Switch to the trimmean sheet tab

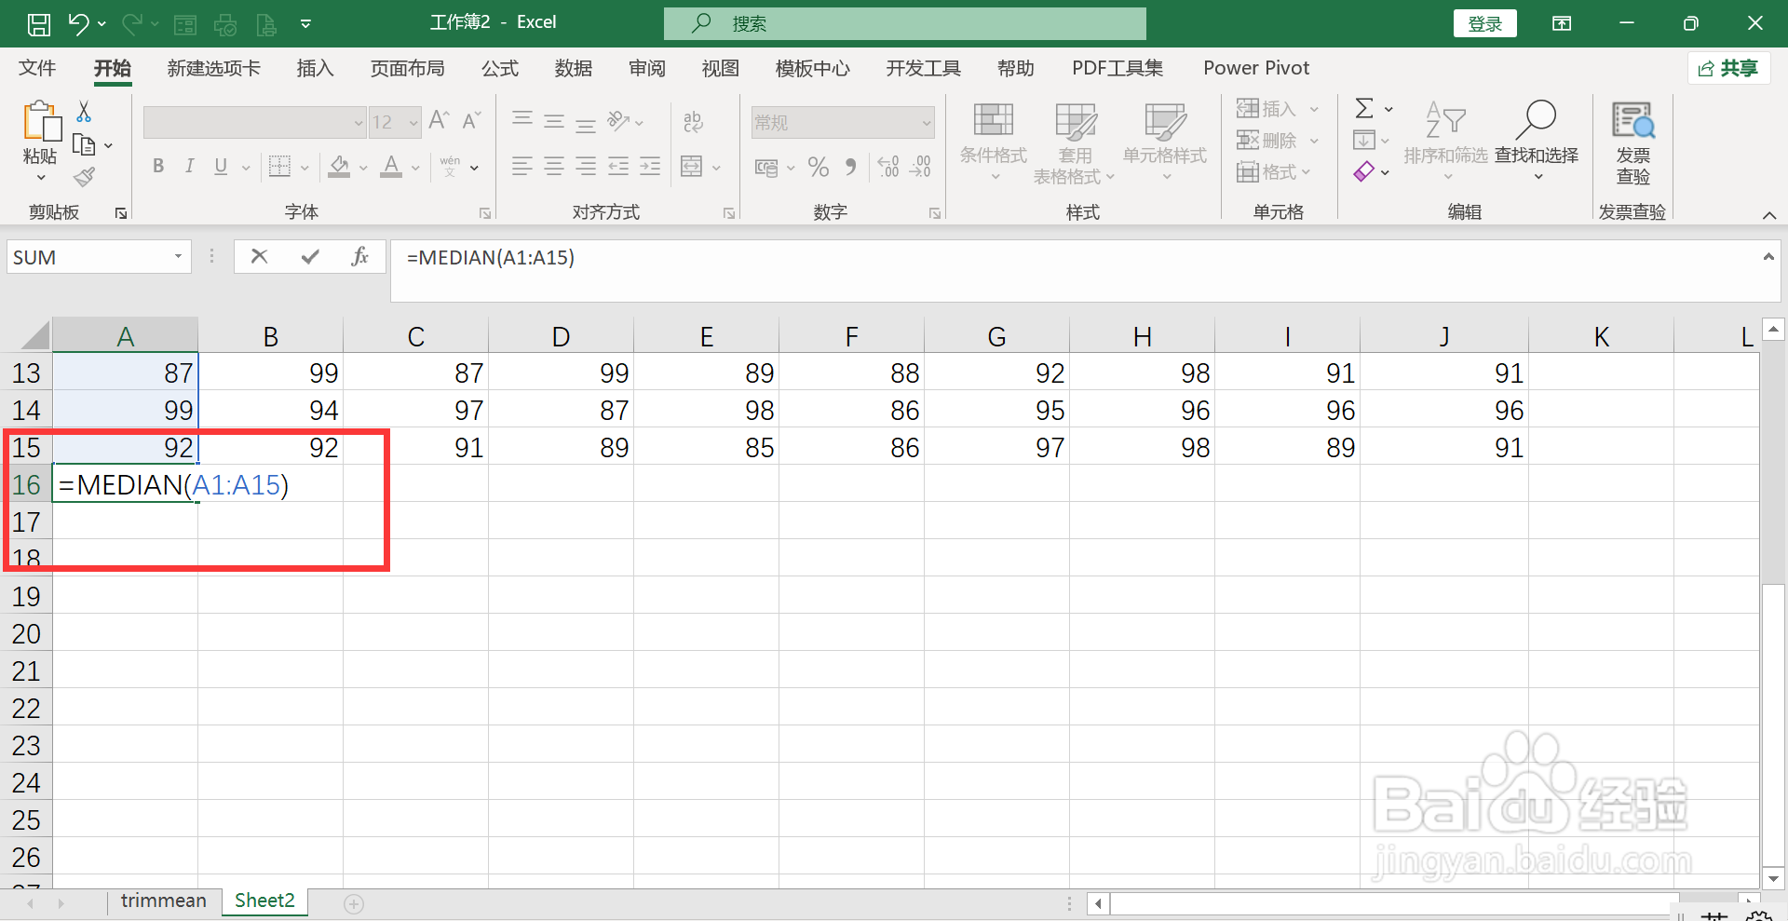(164, 901)
